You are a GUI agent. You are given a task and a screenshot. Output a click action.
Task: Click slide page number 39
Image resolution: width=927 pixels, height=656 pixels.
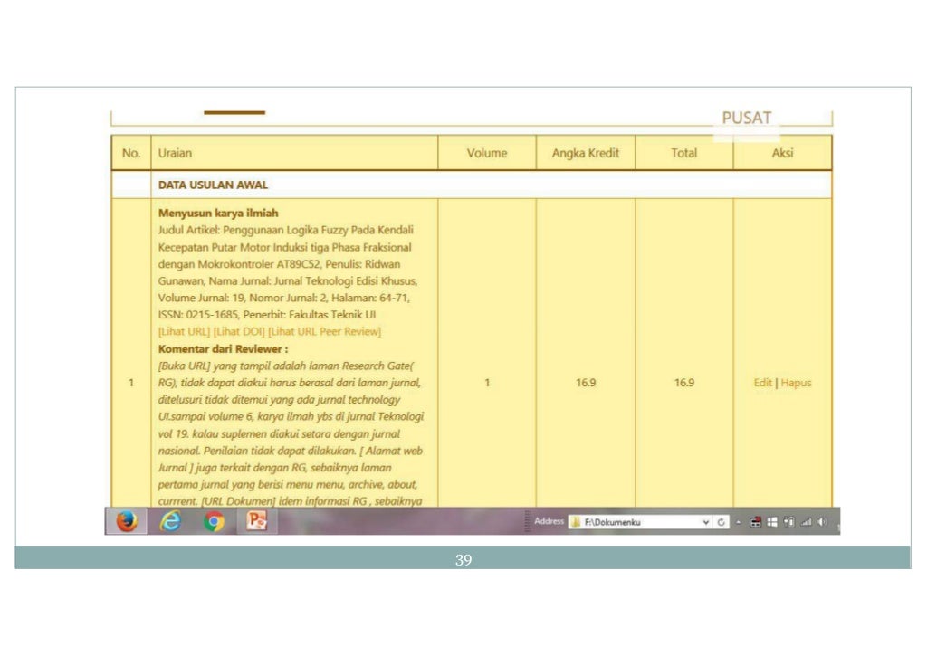[463, 560]
